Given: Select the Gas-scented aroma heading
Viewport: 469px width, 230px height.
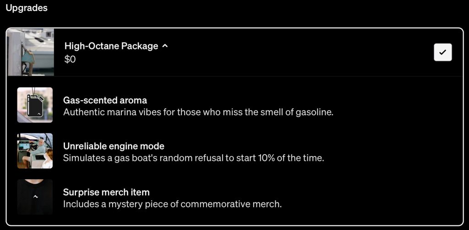Looking at the screenshot, I should [105, 100].
